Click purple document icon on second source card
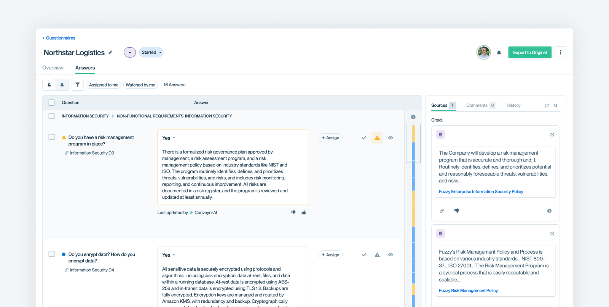 [x=441, y=233]
